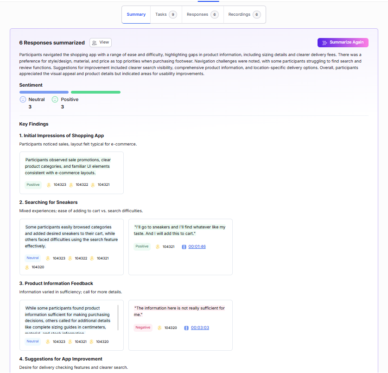
Task: Click the quote about finding sneakers to taste
Action: tap(180, 230)
